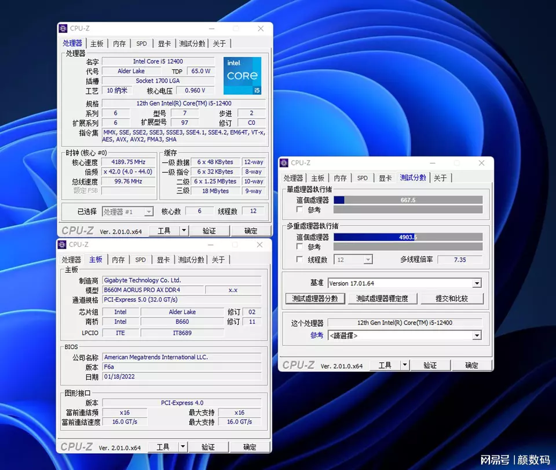
Task: Click the 多线程倍率 7.35 value
Action: tap(460, 260)
